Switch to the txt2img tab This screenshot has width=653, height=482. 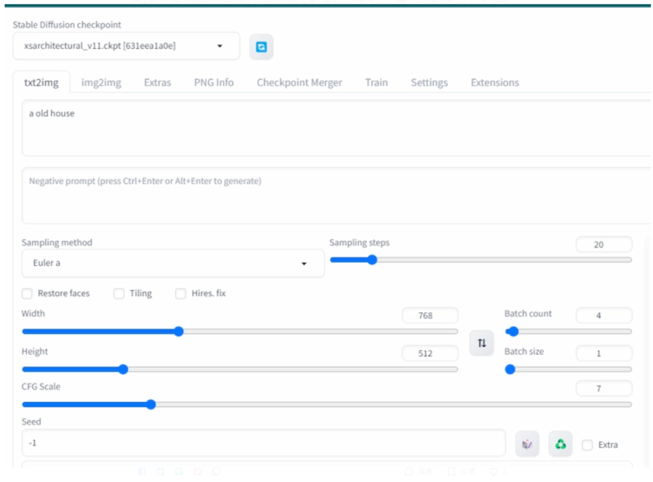pos(41,82)
